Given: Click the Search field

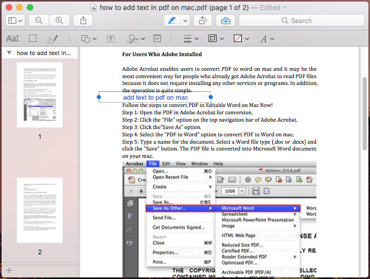Looking at the screenshot, I should (x=302, y=21).
